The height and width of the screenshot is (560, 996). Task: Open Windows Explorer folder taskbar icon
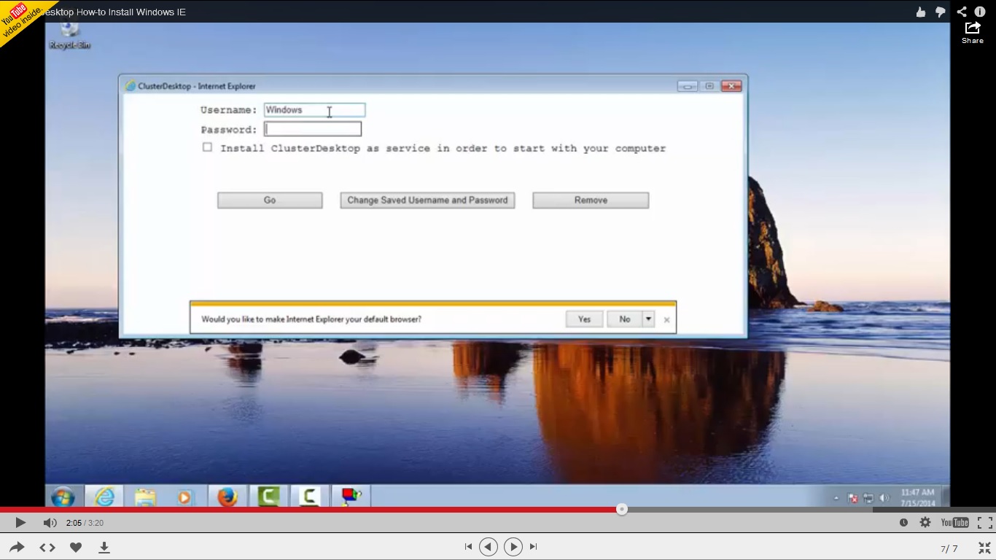[x=145, y=497]
